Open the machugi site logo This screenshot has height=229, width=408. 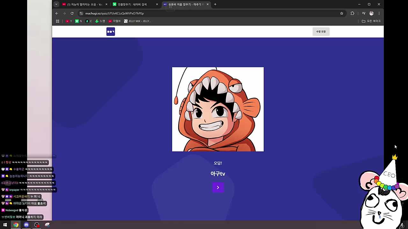[111, 31]
